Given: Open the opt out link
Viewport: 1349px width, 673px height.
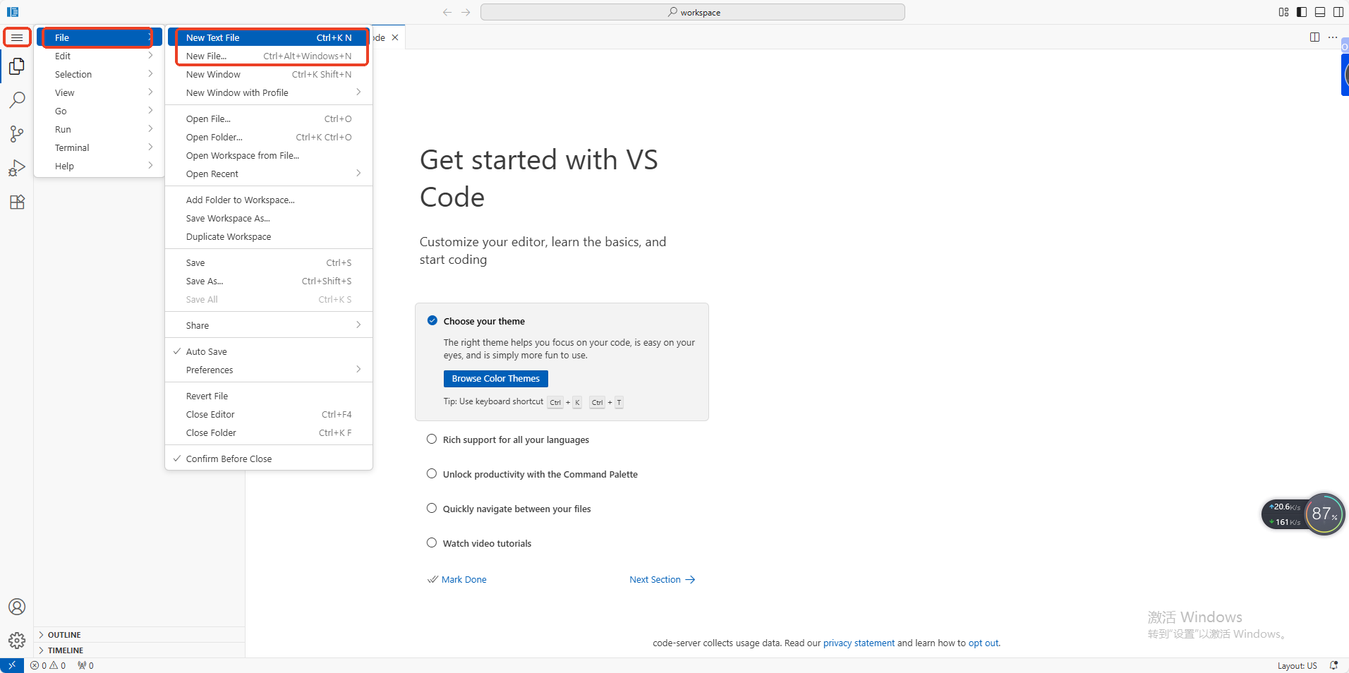Looking at the screenshot, I should (x=984, y=643).
